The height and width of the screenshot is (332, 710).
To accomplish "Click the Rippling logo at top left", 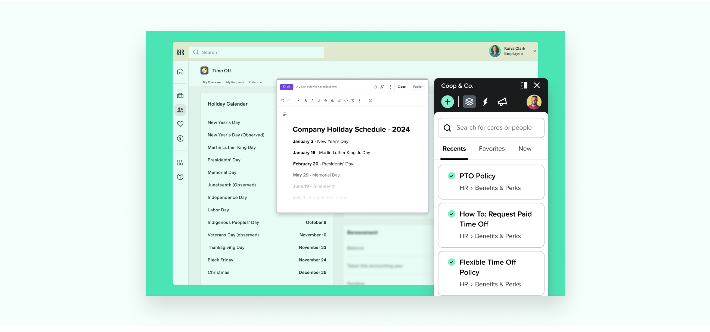I will [x=180, y=52].
